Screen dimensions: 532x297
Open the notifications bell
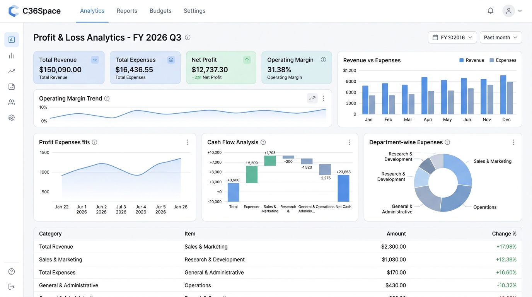click(x=490, y=11)
